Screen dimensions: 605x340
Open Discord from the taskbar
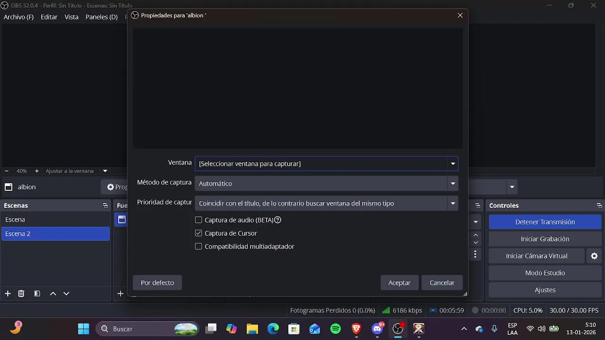tap(377, 329)
